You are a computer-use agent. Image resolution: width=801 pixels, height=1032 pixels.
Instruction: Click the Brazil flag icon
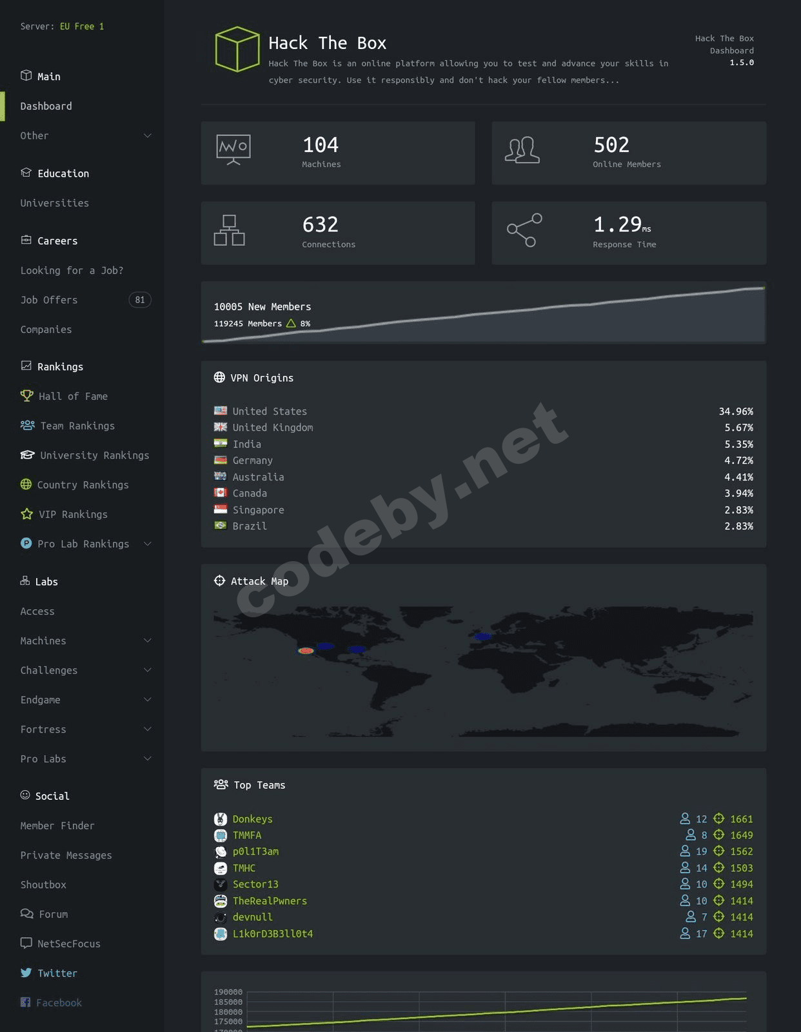coord(221,525)
